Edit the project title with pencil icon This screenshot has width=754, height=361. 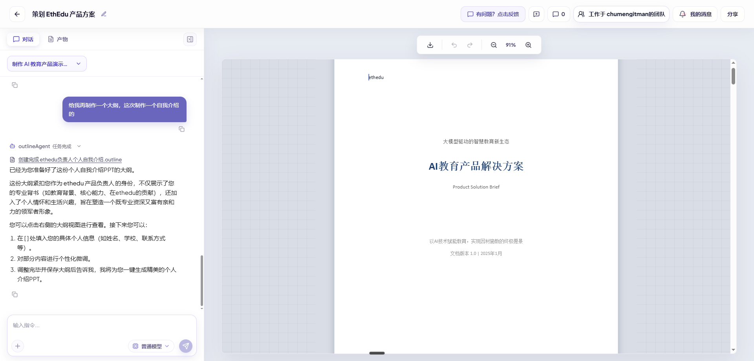(104, 14)
